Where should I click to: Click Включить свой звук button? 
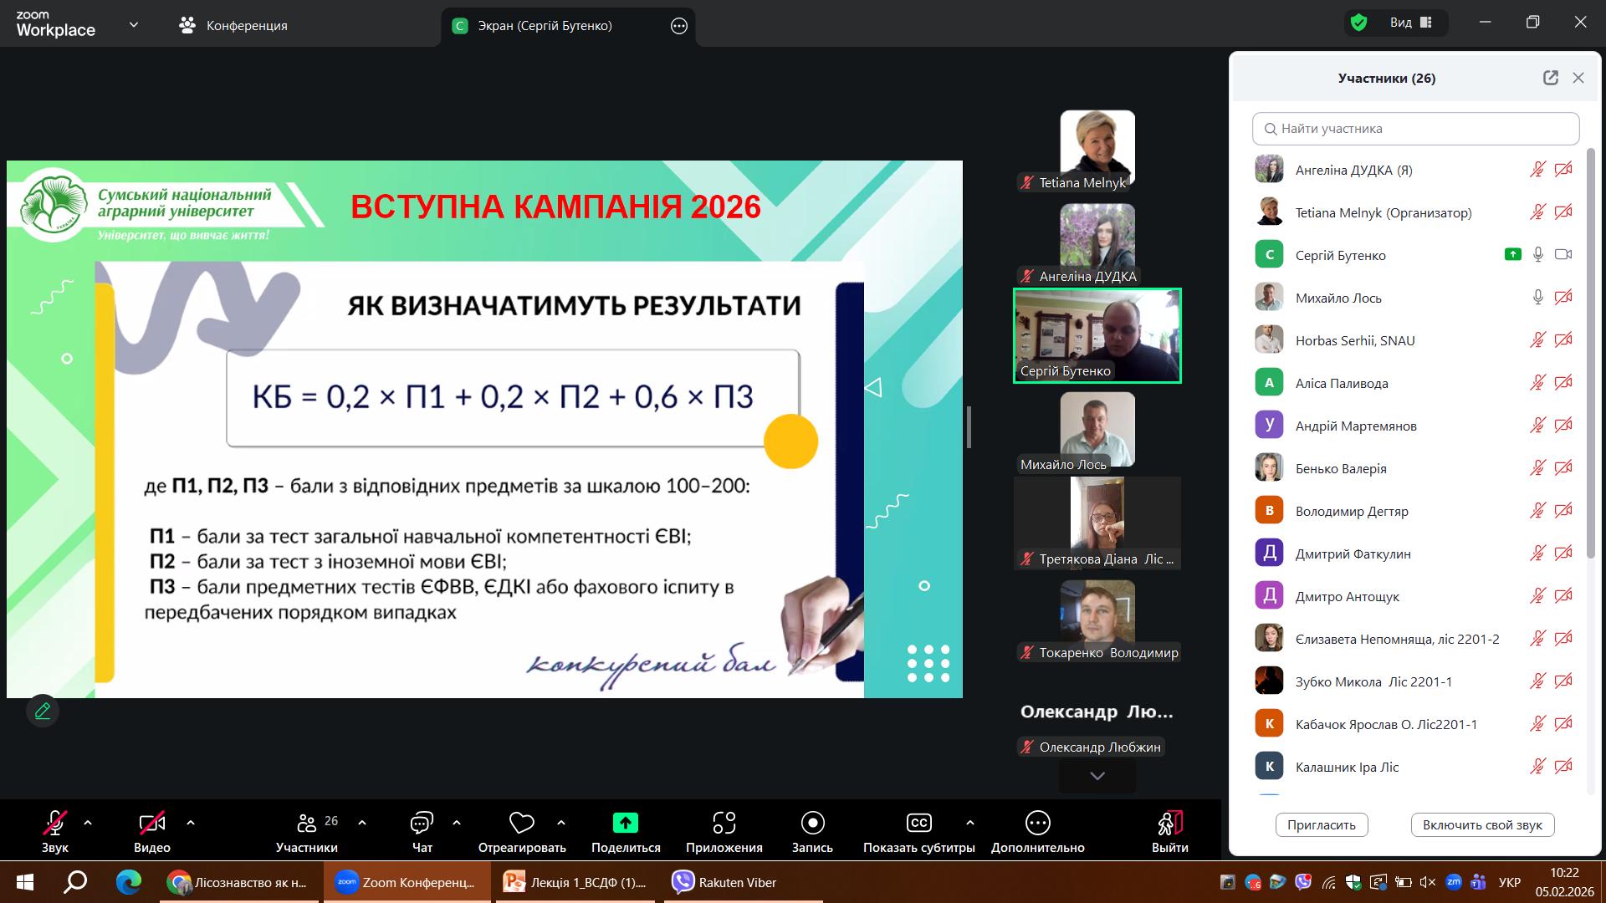(1482, 824)
